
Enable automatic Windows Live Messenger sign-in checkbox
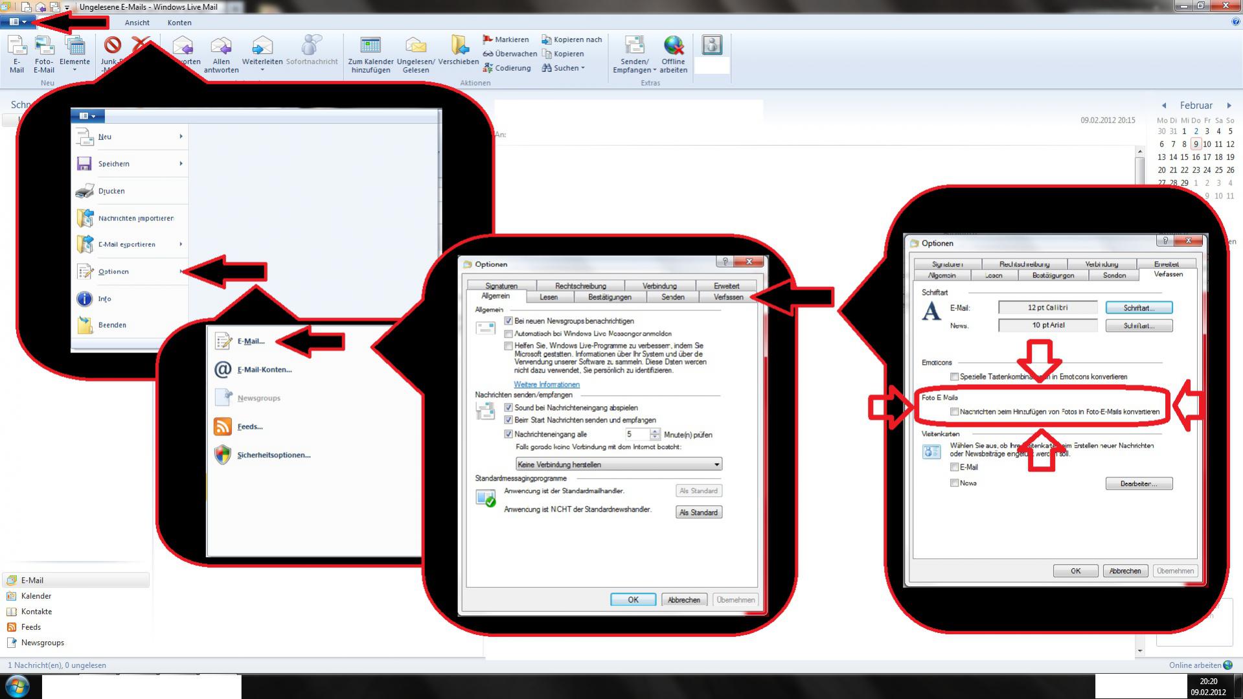pyautogui.click(x=508, y=334)
